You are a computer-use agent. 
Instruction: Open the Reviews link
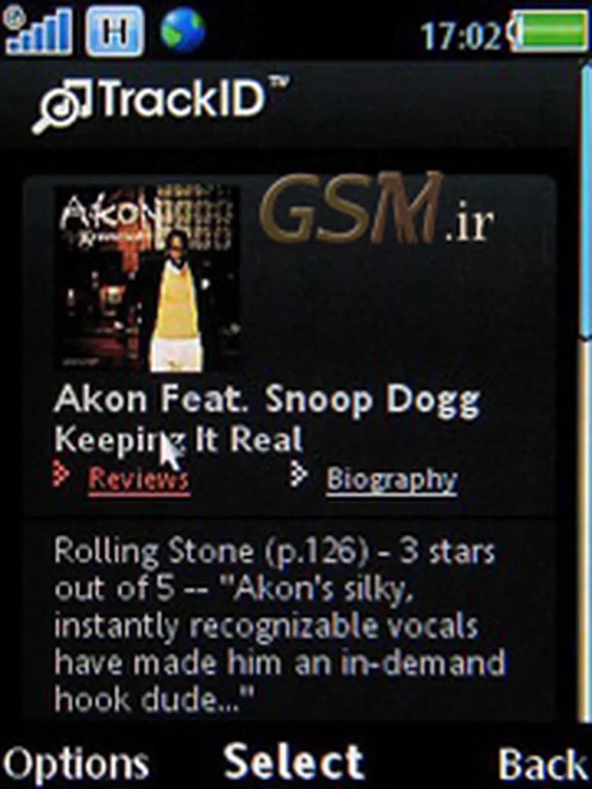coord(139,479)
